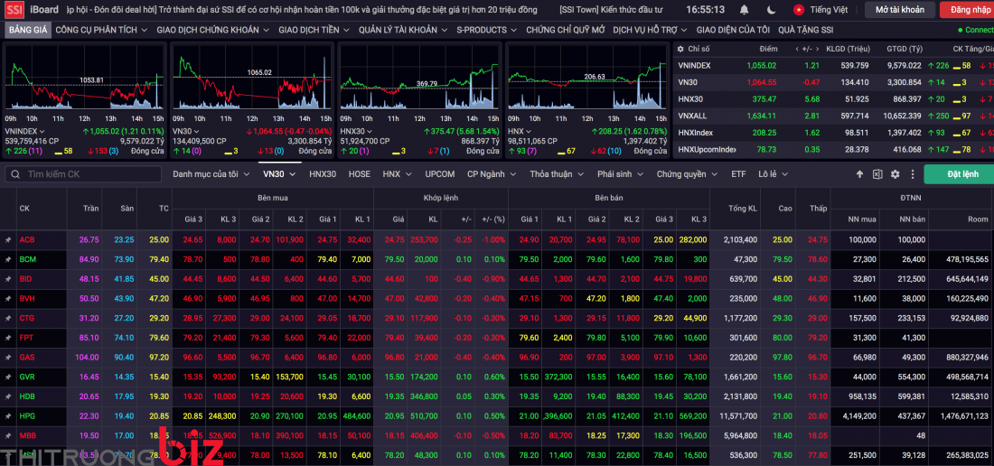Change index on VNINDEX chart dropdown
Image resolution: width=994 pixels, height=466 pixels.
[25, 131]
